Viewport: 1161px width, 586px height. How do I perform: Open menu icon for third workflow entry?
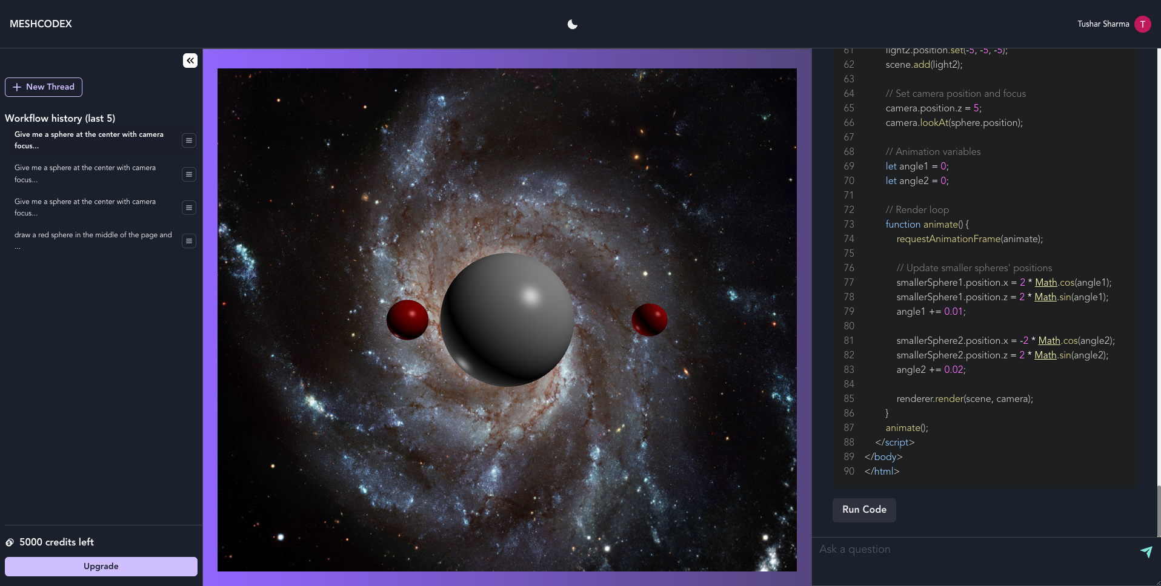189,208
